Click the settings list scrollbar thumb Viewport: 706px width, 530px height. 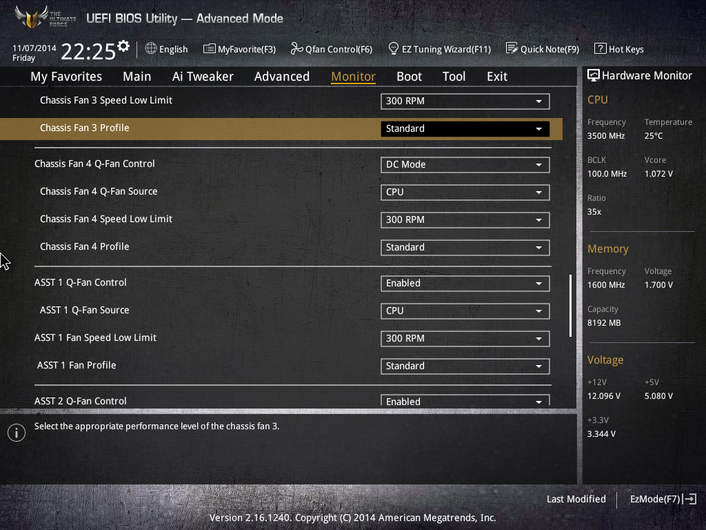(x=570, y=306)
